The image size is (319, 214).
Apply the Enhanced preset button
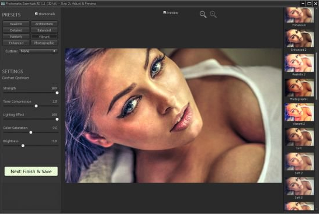click(16, 43)
